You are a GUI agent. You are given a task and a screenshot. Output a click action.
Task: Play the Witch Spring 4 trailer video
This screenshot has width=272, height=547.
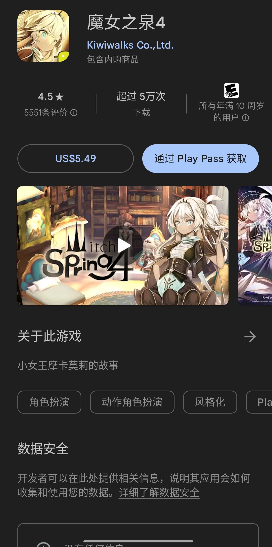tap(123, 246)
